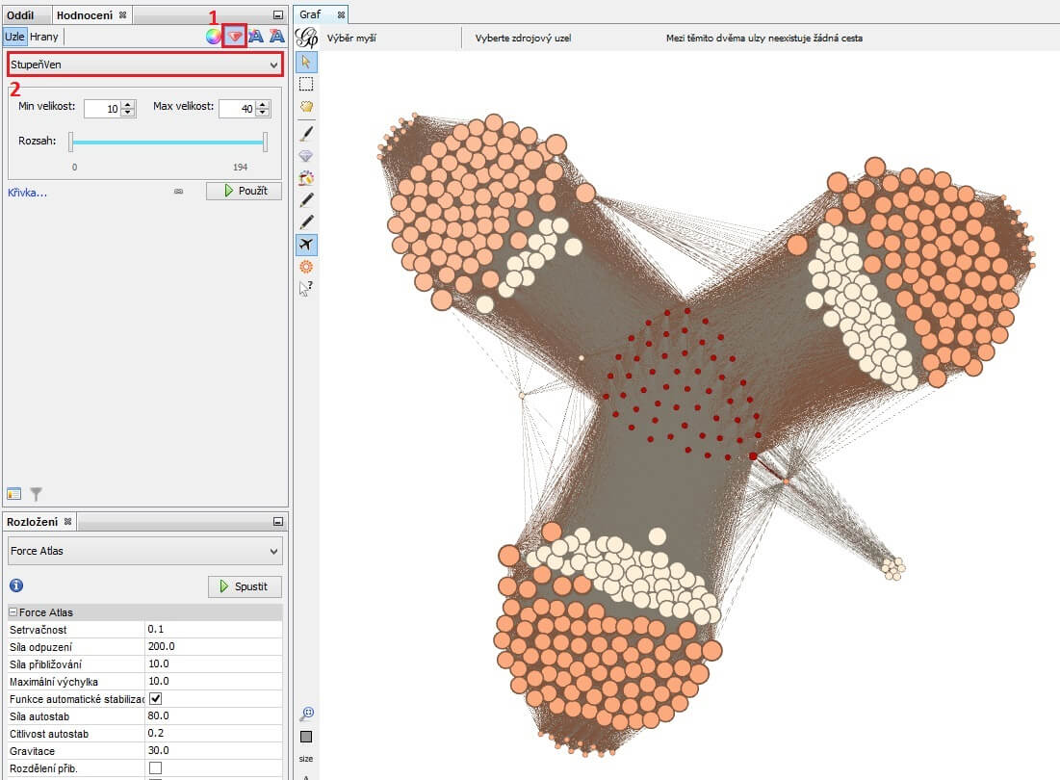Open the filter funnel icon in ranking panel
1060x780 pixels.
[x=36, y=494]
